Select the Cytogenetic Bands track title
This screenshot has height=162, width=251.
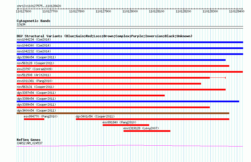tap(34, 21)
